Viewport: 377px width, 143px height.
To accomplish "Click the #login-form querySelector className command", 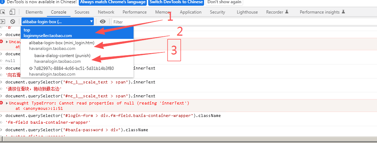I will point(113,116).
